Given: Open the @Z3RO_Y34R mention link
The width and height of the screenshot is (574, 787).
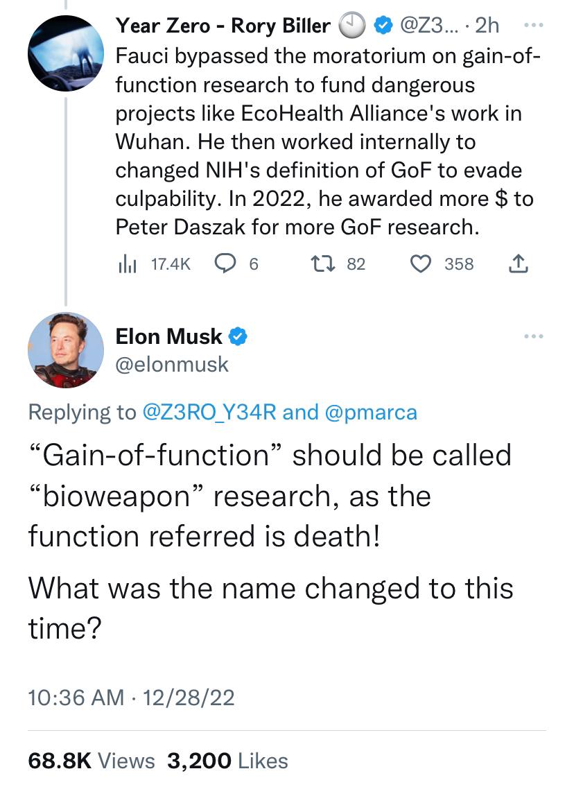Looking at the screenshot, I should (x=210, y=413).
